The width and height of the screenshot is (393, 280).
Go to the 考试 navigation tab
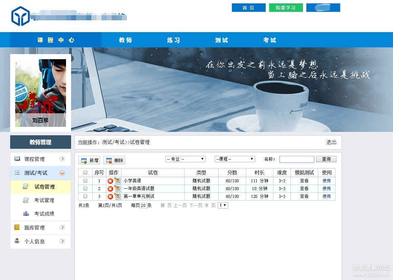pyautogui.click(x=269, y=40)
